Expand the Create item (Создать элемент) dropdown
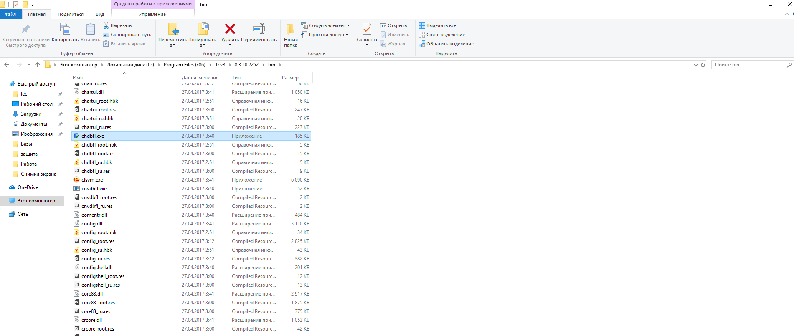Screen dimensions: 794x336 tap(348, 25)
